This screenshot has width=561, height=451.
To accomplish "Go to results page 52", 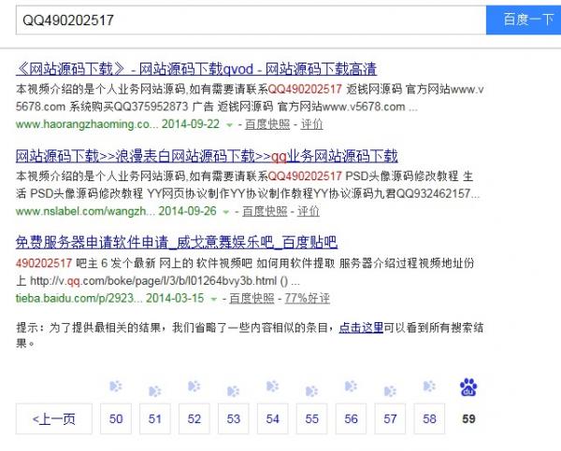I will point(194,418).
